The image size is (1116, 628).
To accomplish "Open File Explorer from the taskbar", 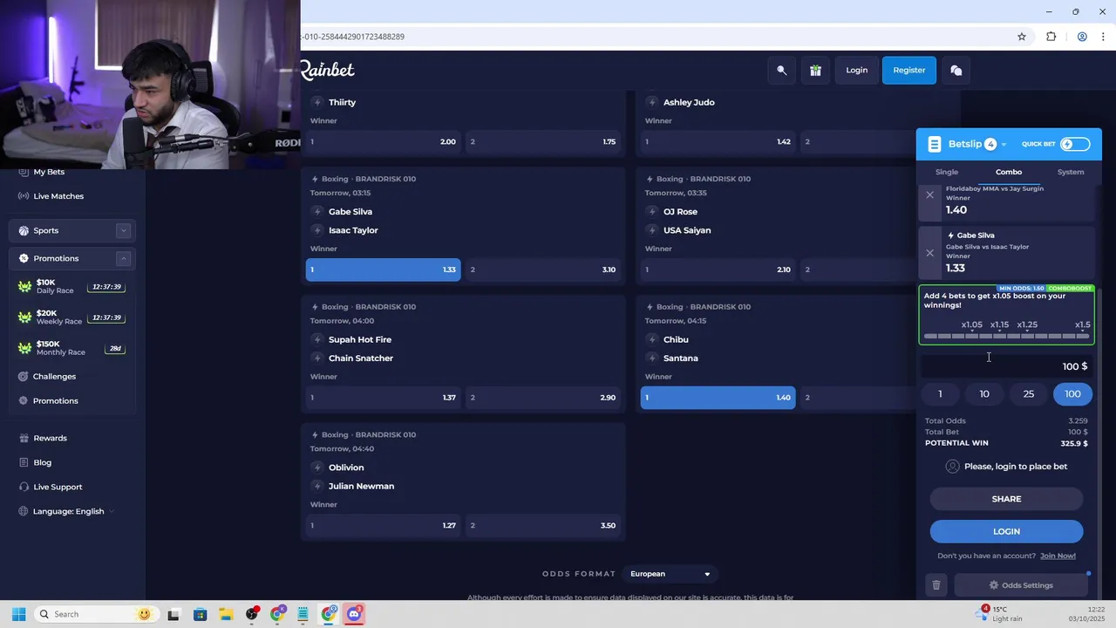I will (226, 614).
